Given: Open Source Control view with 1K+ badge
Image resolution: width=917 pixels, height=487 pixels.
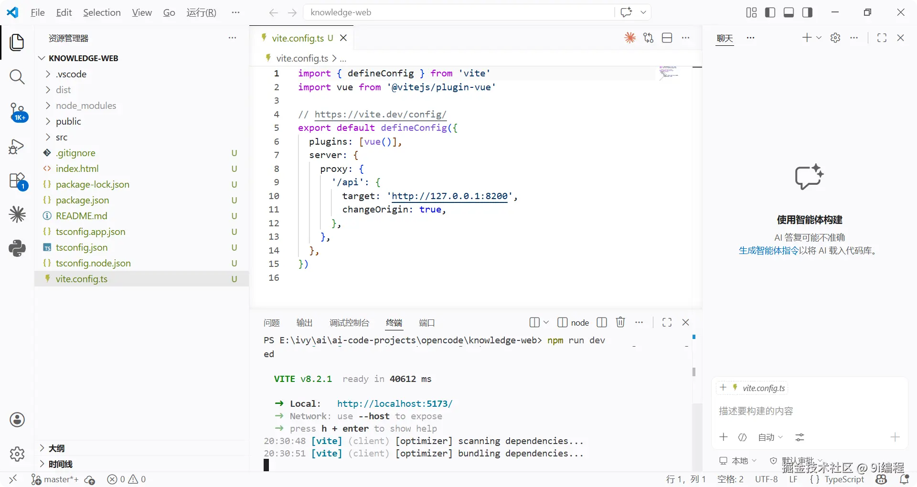Looking at the screenshot, I should coord(18,112).
